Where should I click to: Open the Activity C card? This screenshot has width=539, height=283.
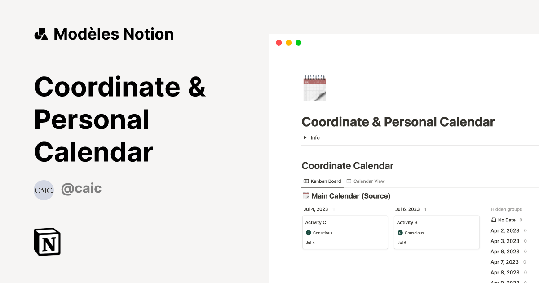[x=345, y=223]
